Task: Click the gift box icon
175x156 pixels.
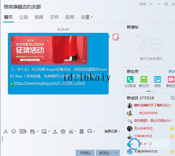Action: (x=63, y=131)
